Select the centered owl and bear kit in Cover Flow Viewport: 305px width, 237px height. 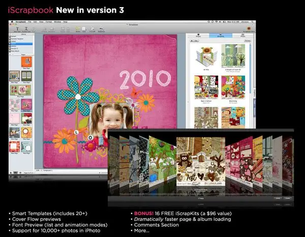[201, 161]
